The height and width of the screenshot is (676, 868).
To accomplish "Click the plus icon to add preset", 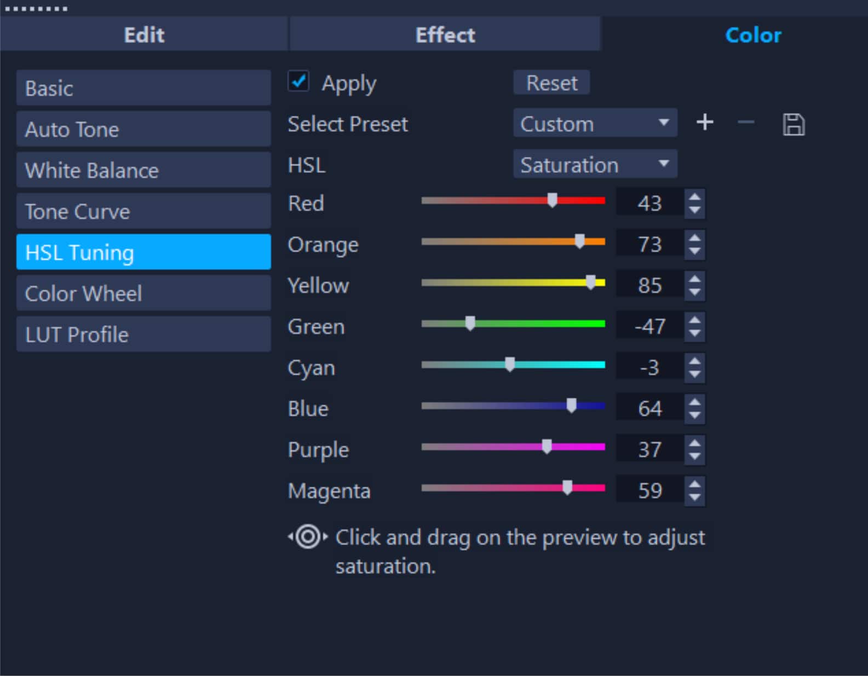I will [705, 123].
